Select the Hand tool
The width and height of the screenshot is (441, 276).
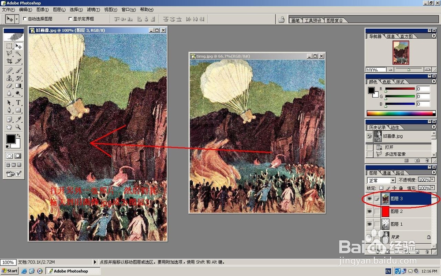pos(9,127)
